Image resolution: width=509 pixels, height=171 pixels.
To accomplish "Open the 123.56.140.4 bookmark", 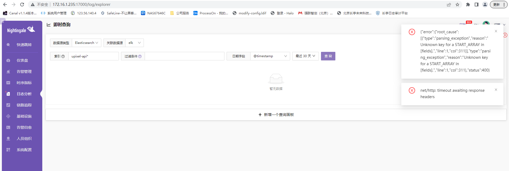I will 84,13.
